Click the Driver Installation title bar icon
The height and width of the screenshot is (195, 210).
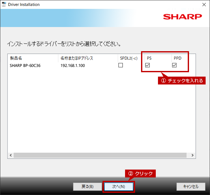coord(4,4)
